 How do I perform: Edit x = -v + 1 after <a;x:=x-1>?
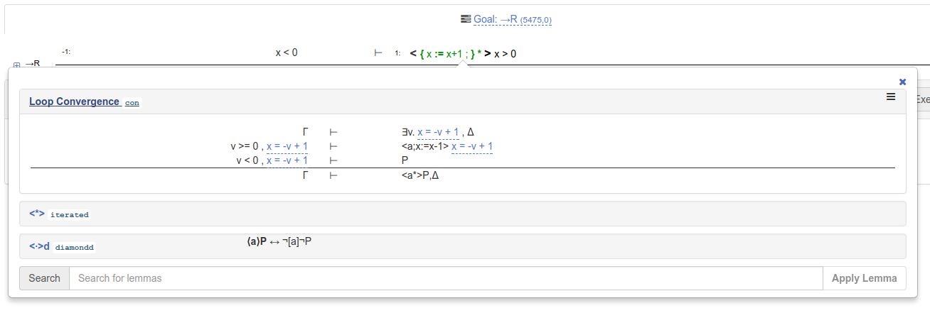tap(472, 146)
